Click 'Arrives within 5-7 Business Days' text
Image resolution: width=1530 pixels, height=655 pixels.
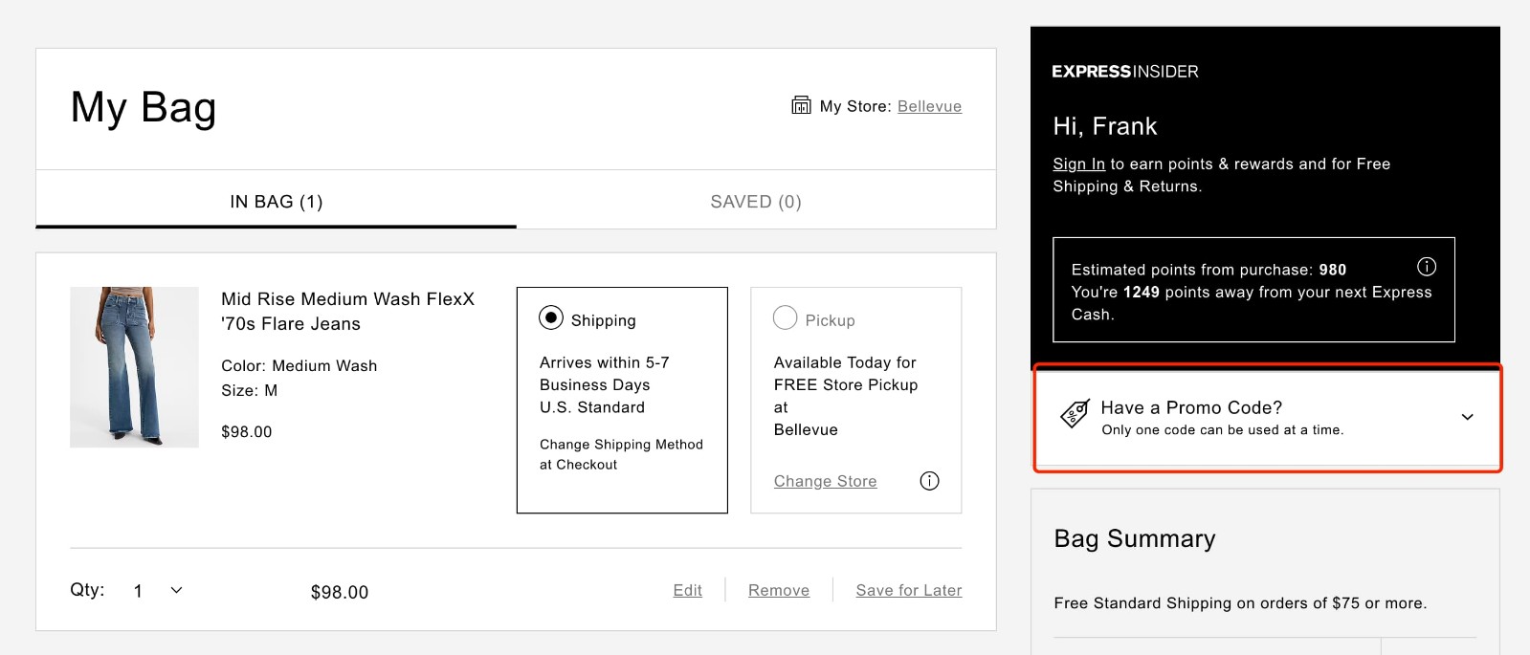click(x=605, y=374)
